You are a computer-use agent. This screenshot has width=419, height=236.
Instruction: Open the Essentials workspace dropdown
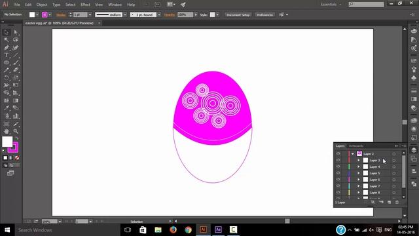pyautogui.click(x=331, y=5)
